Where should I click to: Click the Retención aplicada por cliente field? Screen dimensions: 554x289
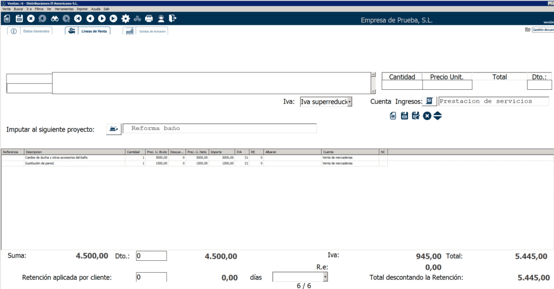pyautogui.click(x=151, y=277)
